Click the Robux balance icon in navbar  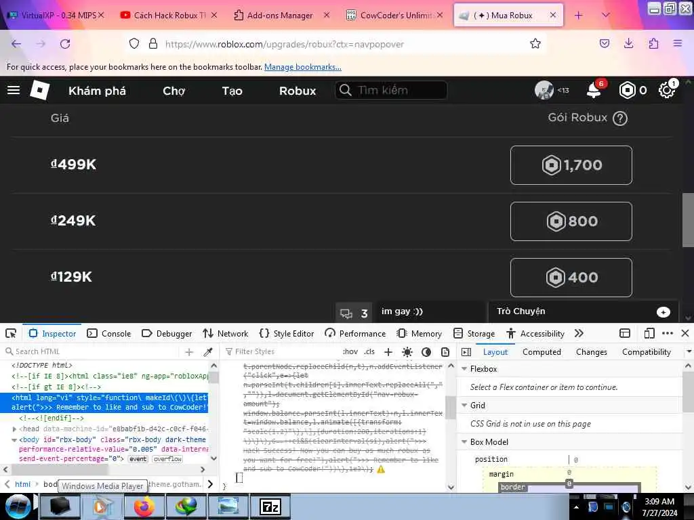click(x=627, y=90)
